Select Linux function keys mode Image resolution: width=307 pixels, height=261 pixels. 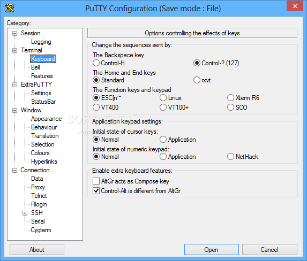[x=170, y=97]
